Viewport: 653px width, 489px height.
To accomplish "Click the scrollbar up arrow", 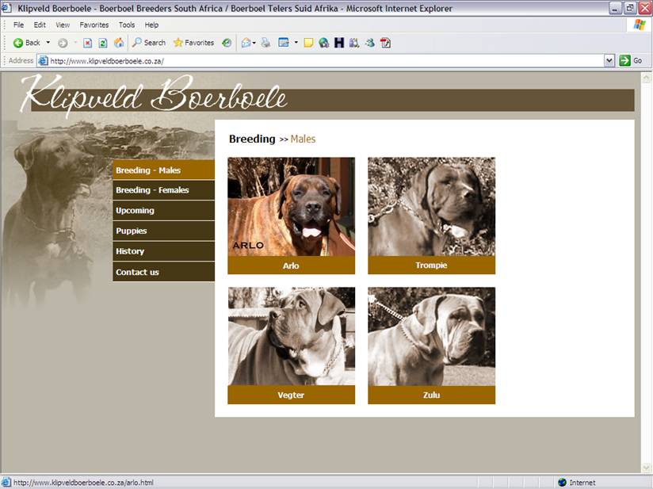I will (647, 78).
